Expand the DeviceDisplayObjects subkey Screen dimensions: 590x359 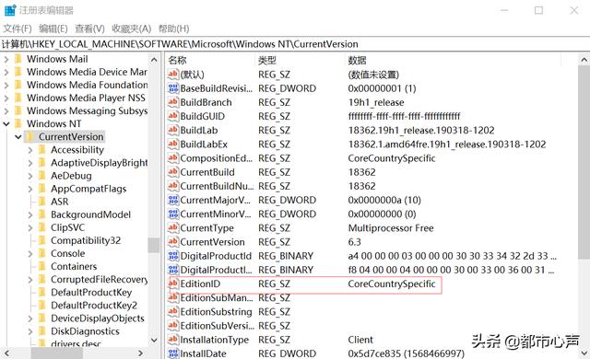pos(30,318)
